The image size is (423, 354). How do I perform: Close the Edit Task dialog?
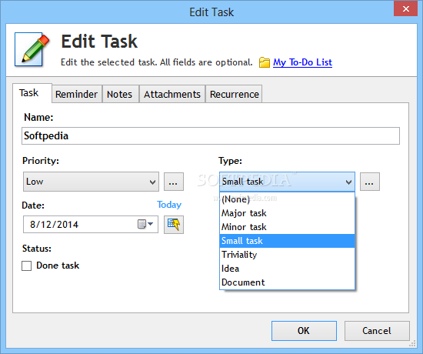[405, 8]
